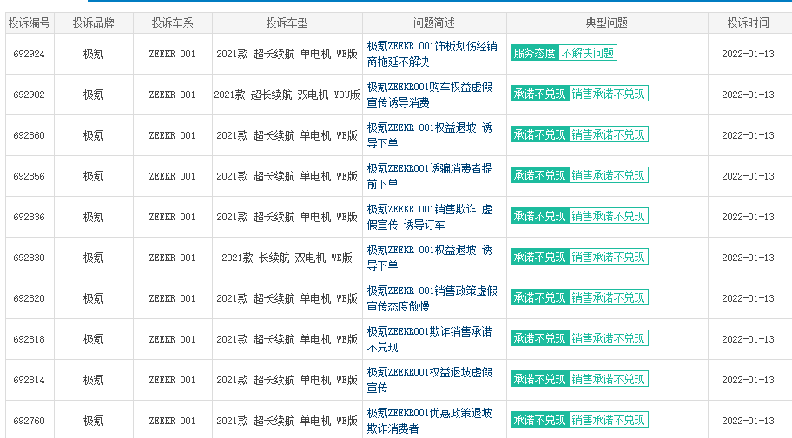Screen dimensions: 792x438
Task: Click the 典型问题 column header
Action: click(607, 23)
